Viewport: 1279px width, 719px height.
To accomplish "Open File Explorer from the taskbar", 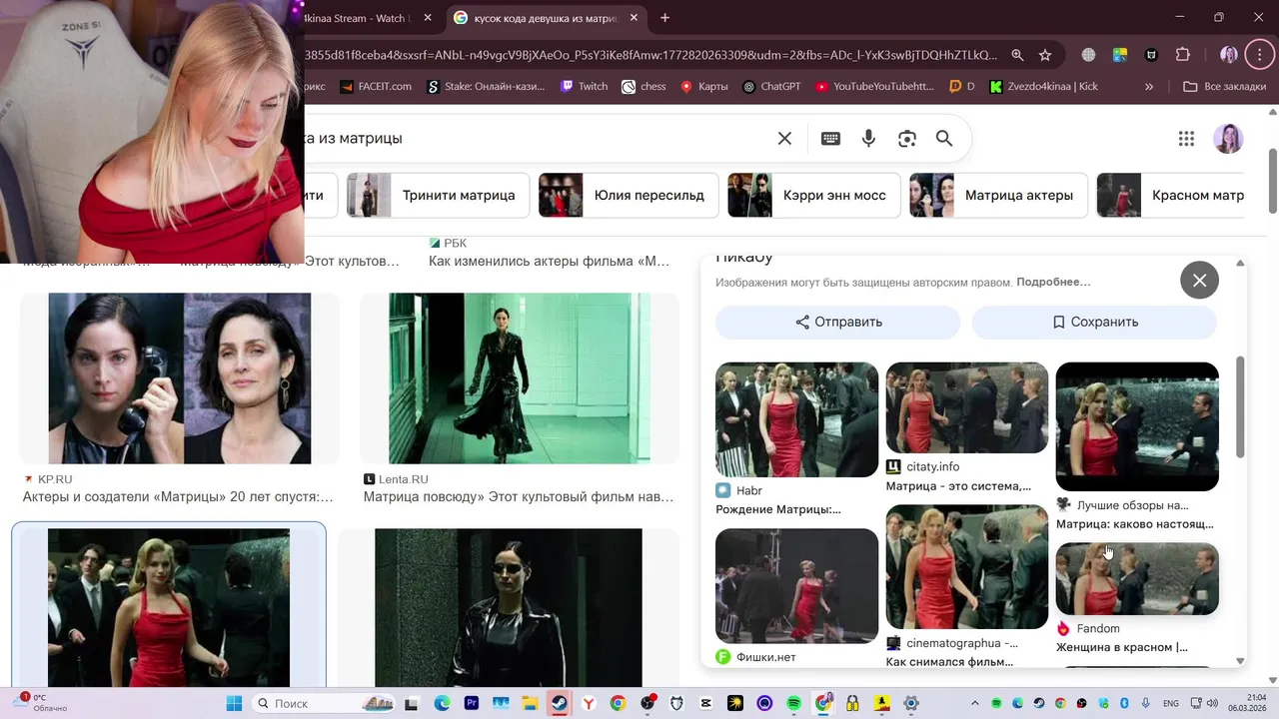I will (530, 703).
